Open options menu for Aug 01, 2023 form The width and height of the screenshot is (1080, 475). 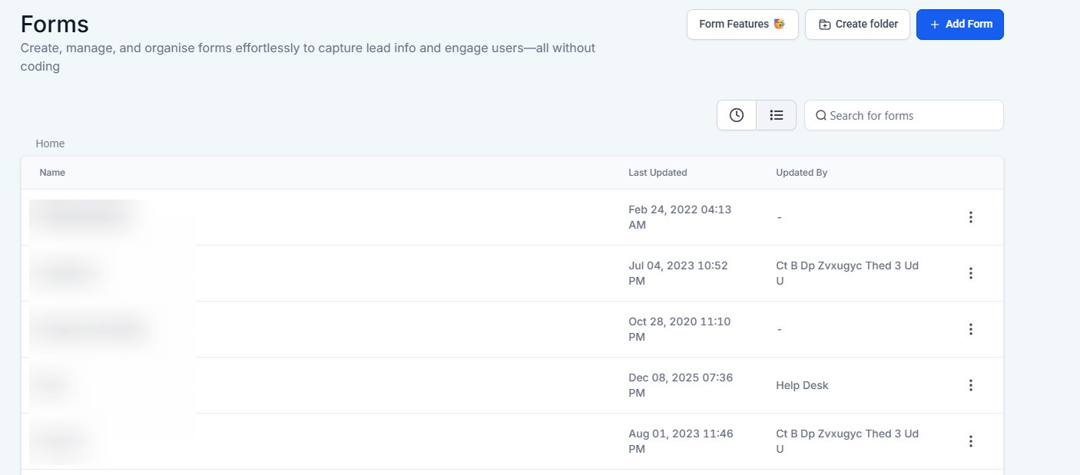point(971,441)
